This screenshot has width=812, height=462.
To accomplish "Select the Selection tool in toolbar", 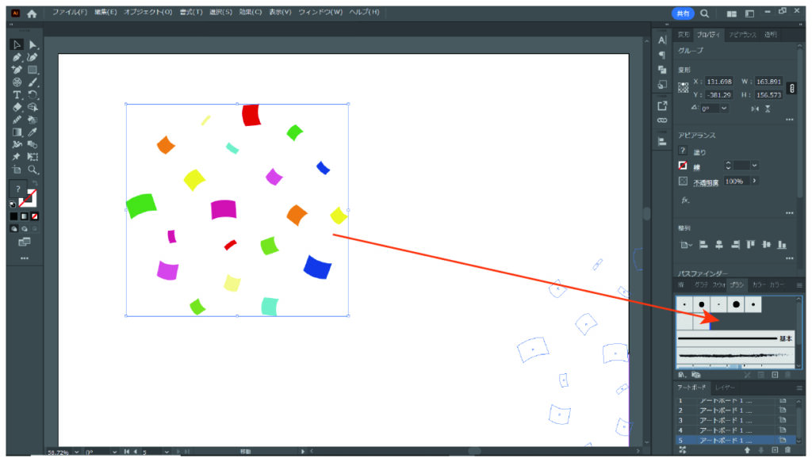I will 17,44.
